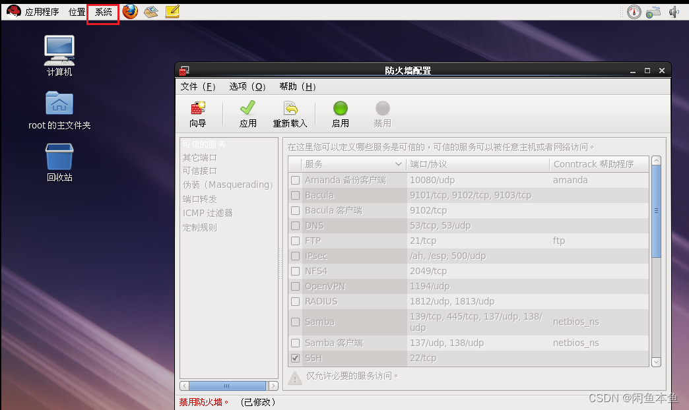Select 伪装 (Masquerading) in the sidebar
Screen dimensions: 689x410
point(229,185)
